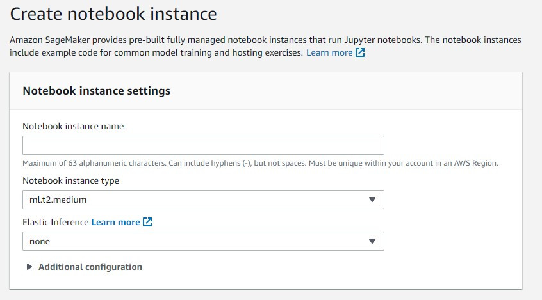Expand the Additional configuration section
Viewport: 542px width, 300px height.
(x=90, y=267)
